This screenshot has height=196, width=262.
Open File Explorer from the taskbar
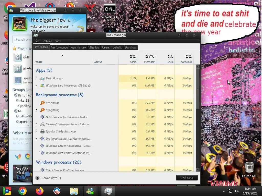[74, 191]
